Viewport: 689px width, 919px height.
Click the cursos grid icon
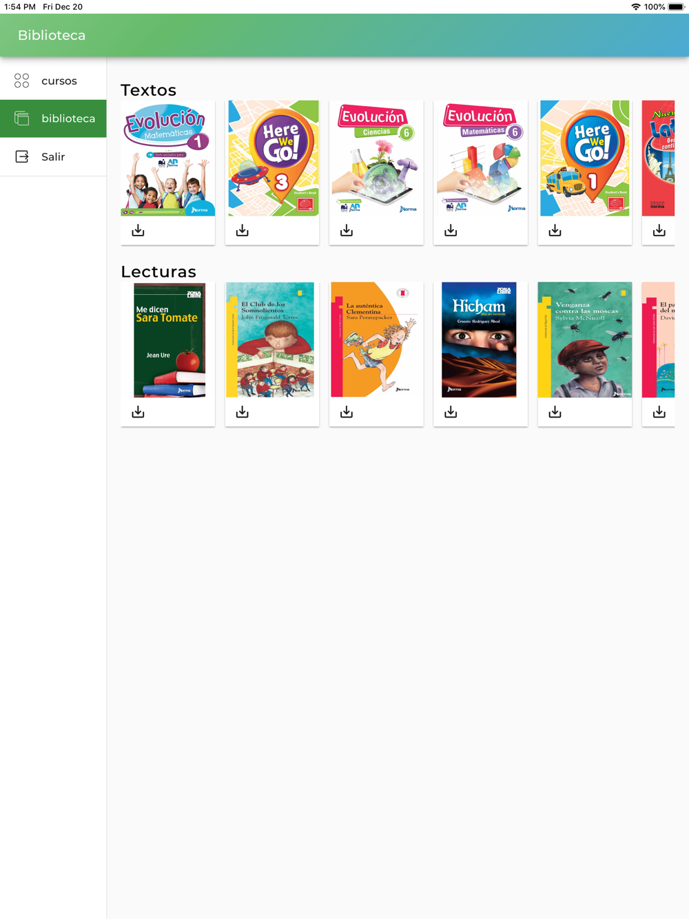[22, 81]
